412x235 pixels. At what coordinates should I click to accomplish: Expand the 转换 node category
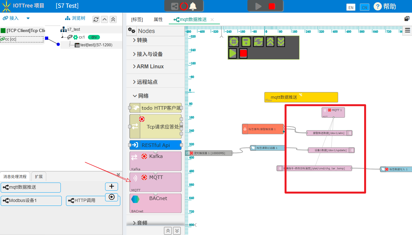(x=140, y=40)
